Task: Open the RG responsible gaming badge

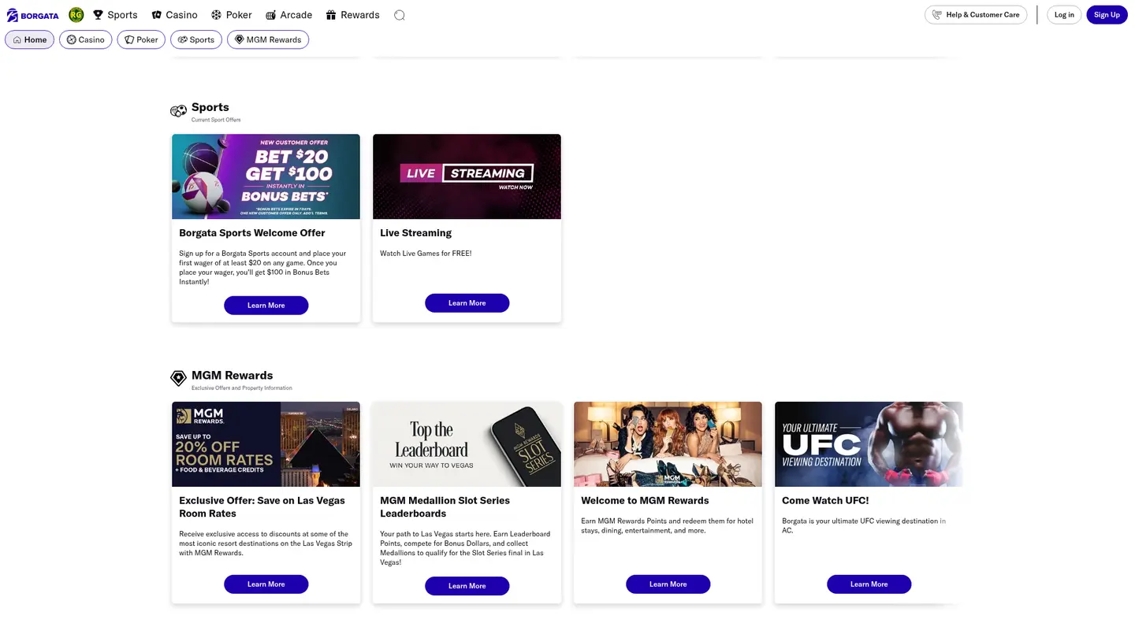Action: (76, 15)
